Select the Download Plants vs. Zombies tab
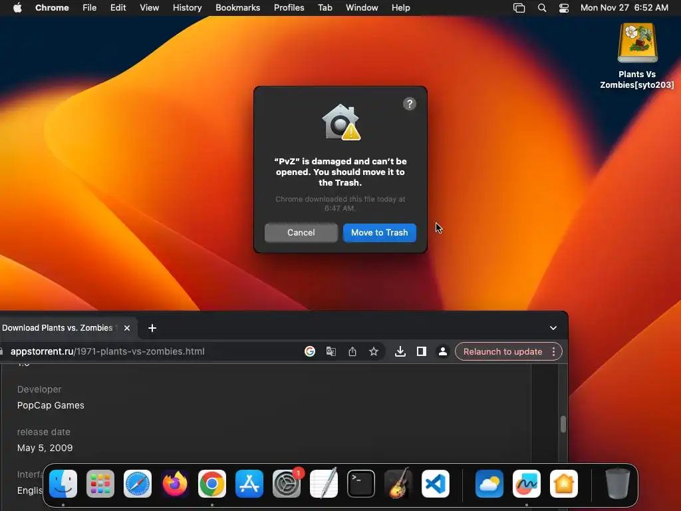681x511 pixels. point(57,327)
